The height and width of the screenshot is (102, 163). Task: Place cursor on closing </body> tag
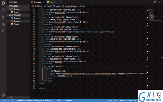click(42, 83)
